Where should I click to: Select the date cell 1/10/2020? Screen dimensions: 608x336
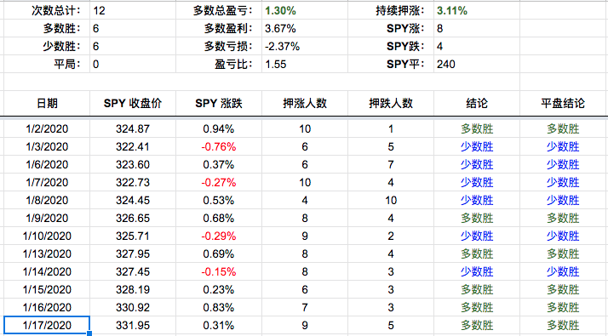pyautogui.click(x=47, y=236)
